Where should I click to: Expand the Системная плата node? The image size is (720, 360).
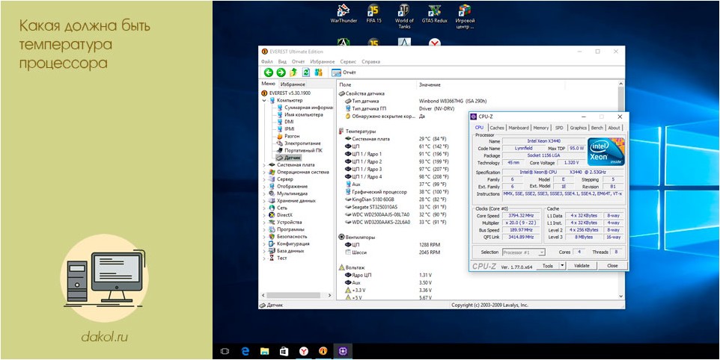click(x=264, y=164)
